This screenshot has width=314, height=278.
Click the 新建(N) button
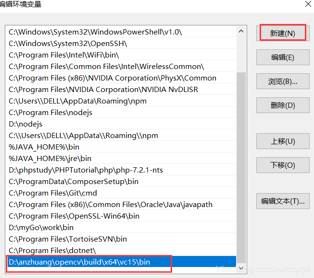click(283, 33)
